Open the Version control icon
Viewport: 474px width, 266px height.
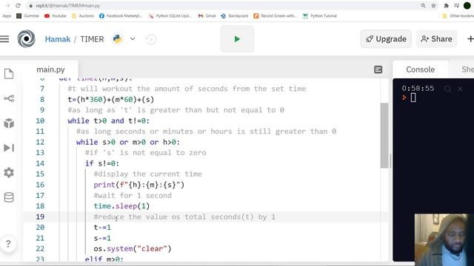pos(9,98)
